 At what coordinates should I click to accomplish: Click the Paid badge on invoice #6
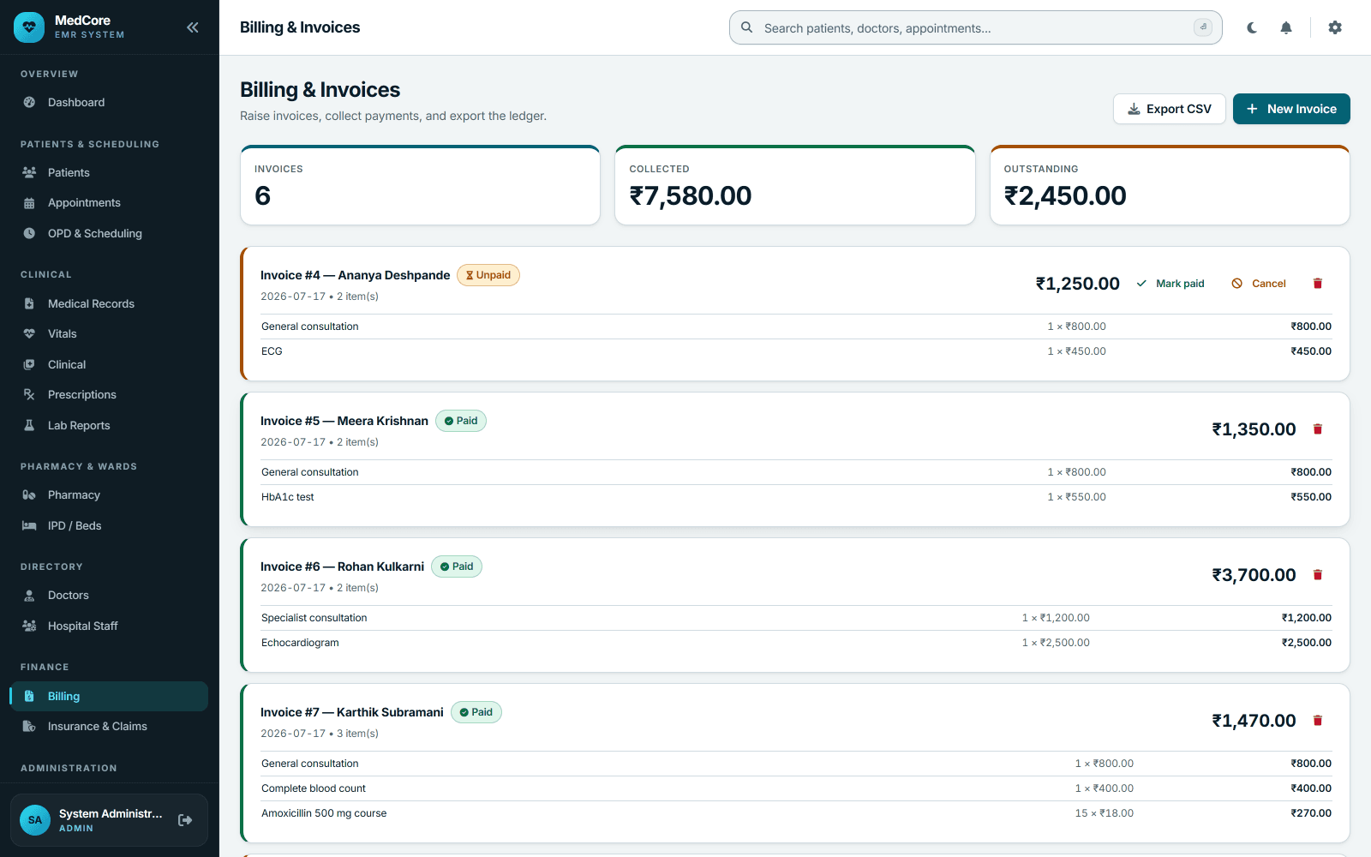click(x=457, y=566)
